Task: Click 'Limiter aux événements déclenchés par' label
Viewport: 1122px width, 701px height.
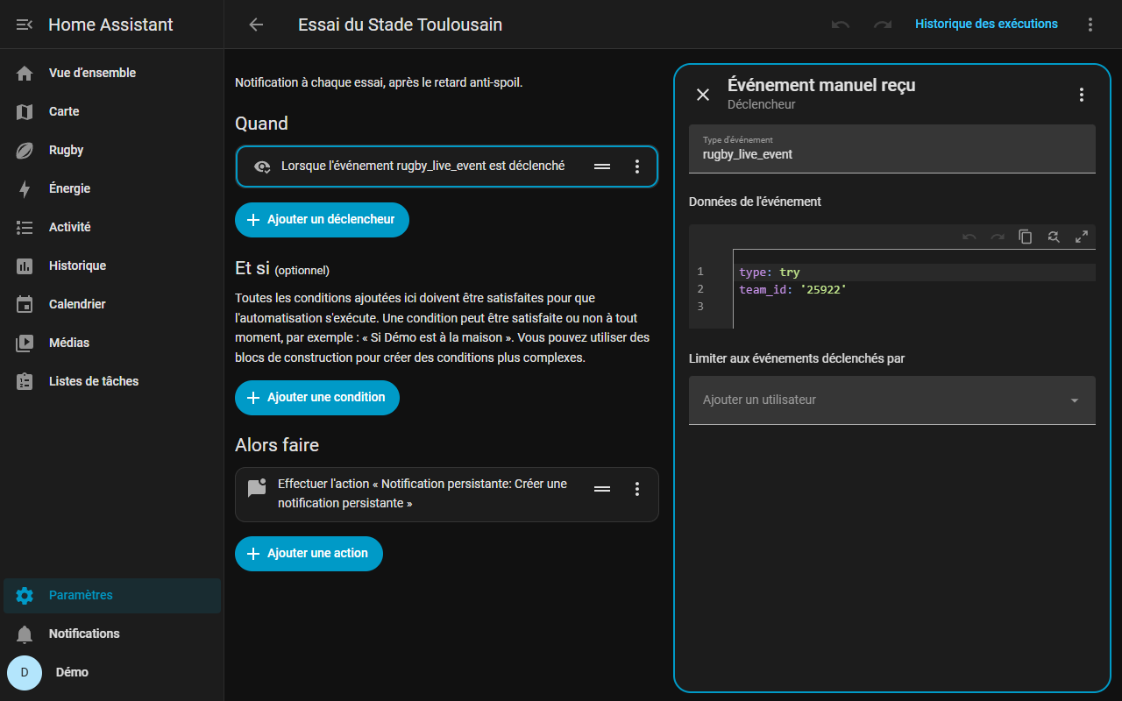Action: pos(797,358)
